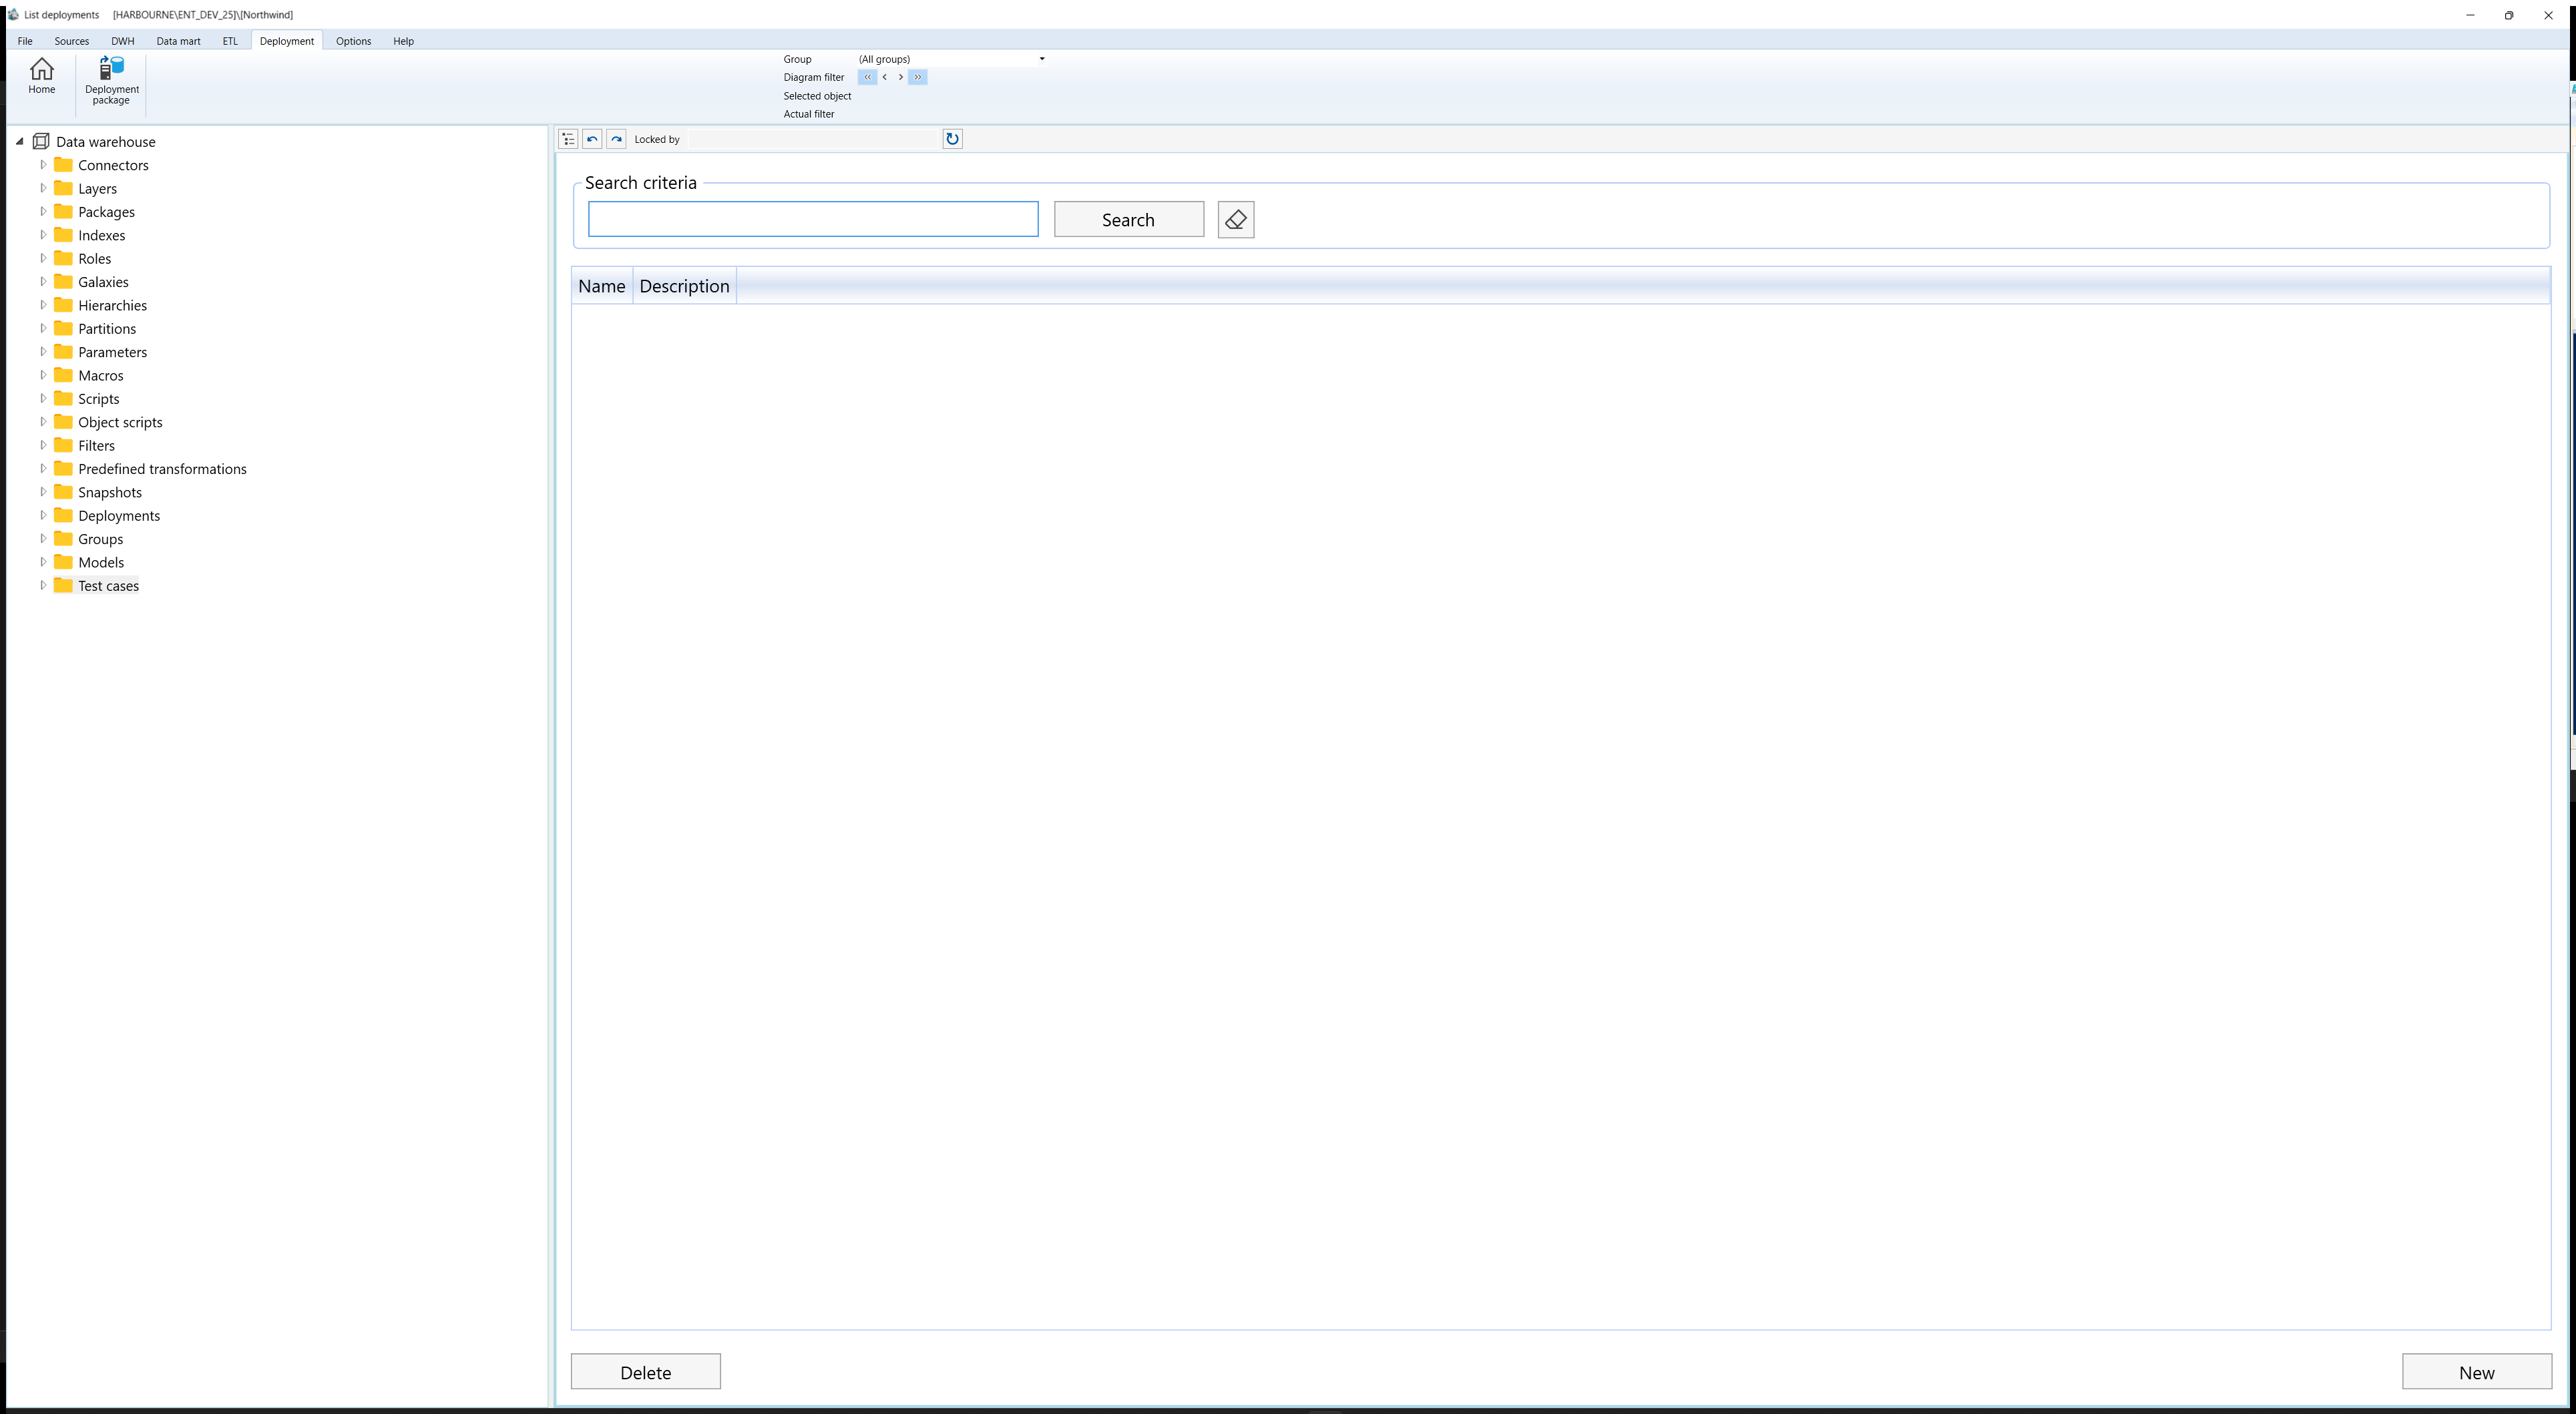This screenshot has height=1414, width=2576.
Task: Refresh using the Locked by reload icon
Action: tap(952, 139)
